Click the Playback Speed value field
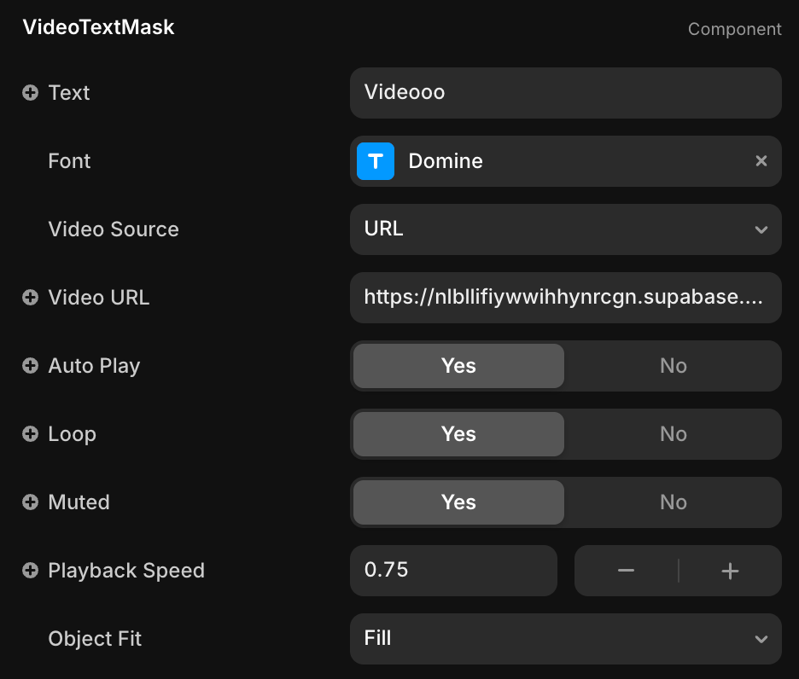Screen dimensions: 799x679 452,571
